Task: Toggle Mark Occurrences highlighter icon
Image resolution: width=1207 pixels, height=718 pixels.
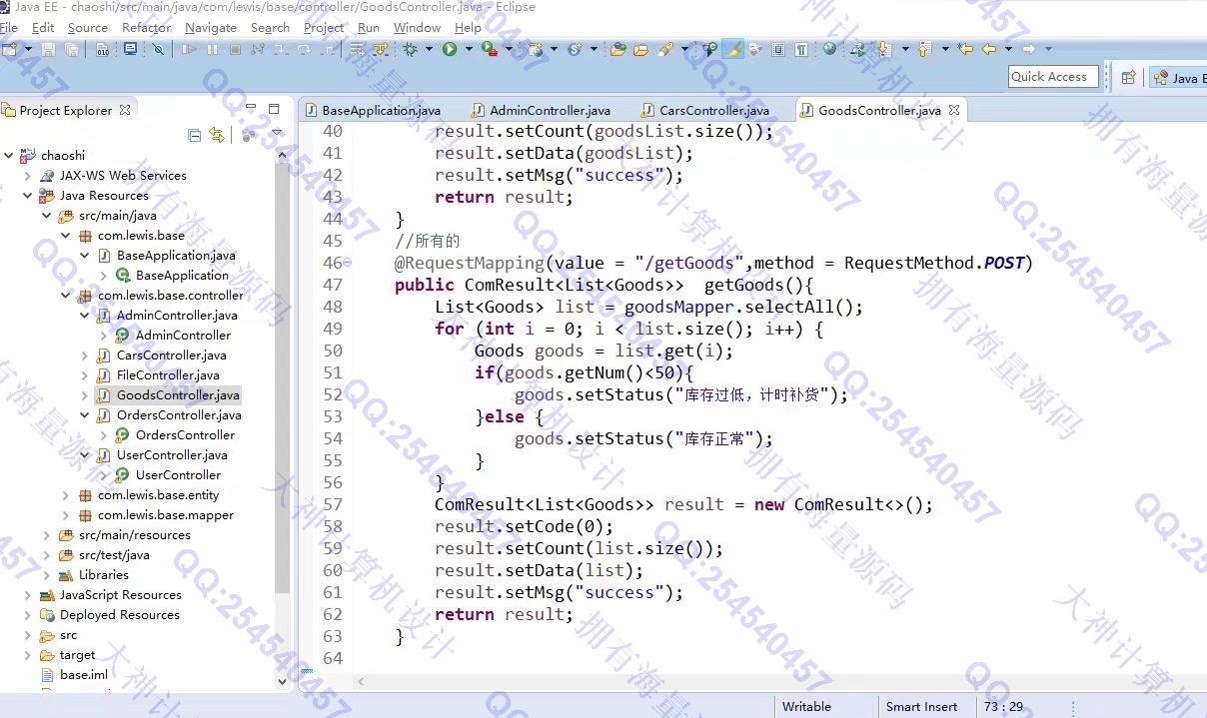Action: pyautogui.click(x=732, y=49)
